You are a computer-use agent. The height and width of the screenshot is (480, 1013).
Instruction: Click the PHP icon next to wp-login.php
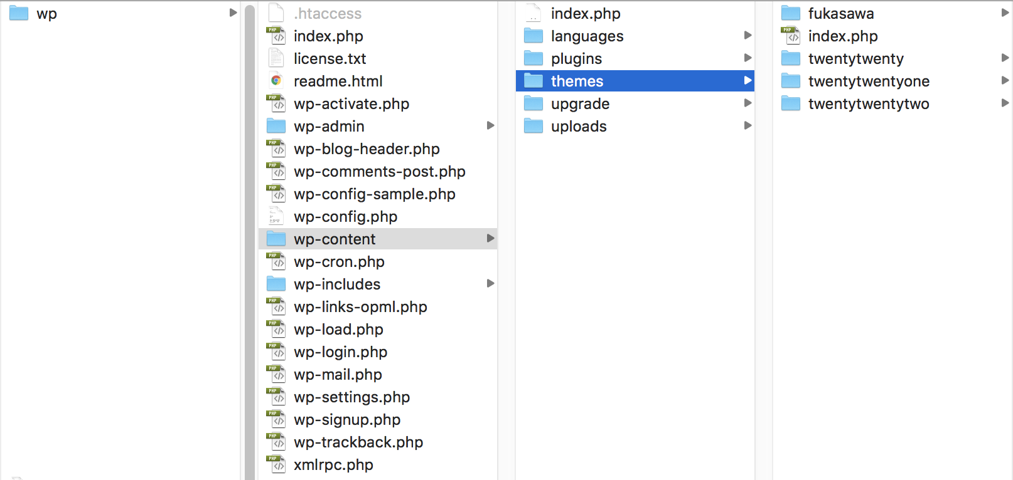pyautogui.click(x=276, y=352)
